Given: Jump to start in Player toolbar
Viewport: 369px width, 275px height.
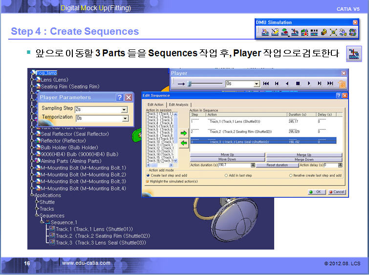Looking at the screenshot, I should click(x=266, y=84).
